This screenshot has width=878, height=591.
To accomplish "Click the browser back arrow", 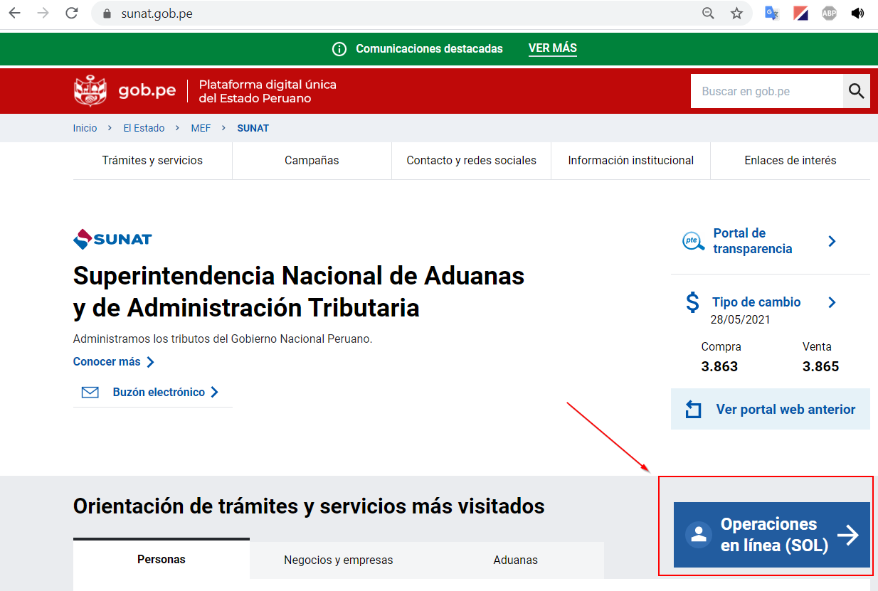I will point(14,13).
